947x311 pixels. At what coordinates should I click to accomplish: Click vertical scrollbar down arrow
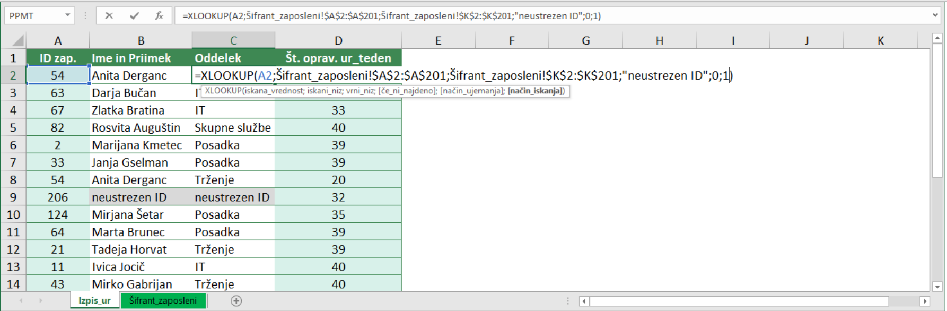(x=937, y=287)
